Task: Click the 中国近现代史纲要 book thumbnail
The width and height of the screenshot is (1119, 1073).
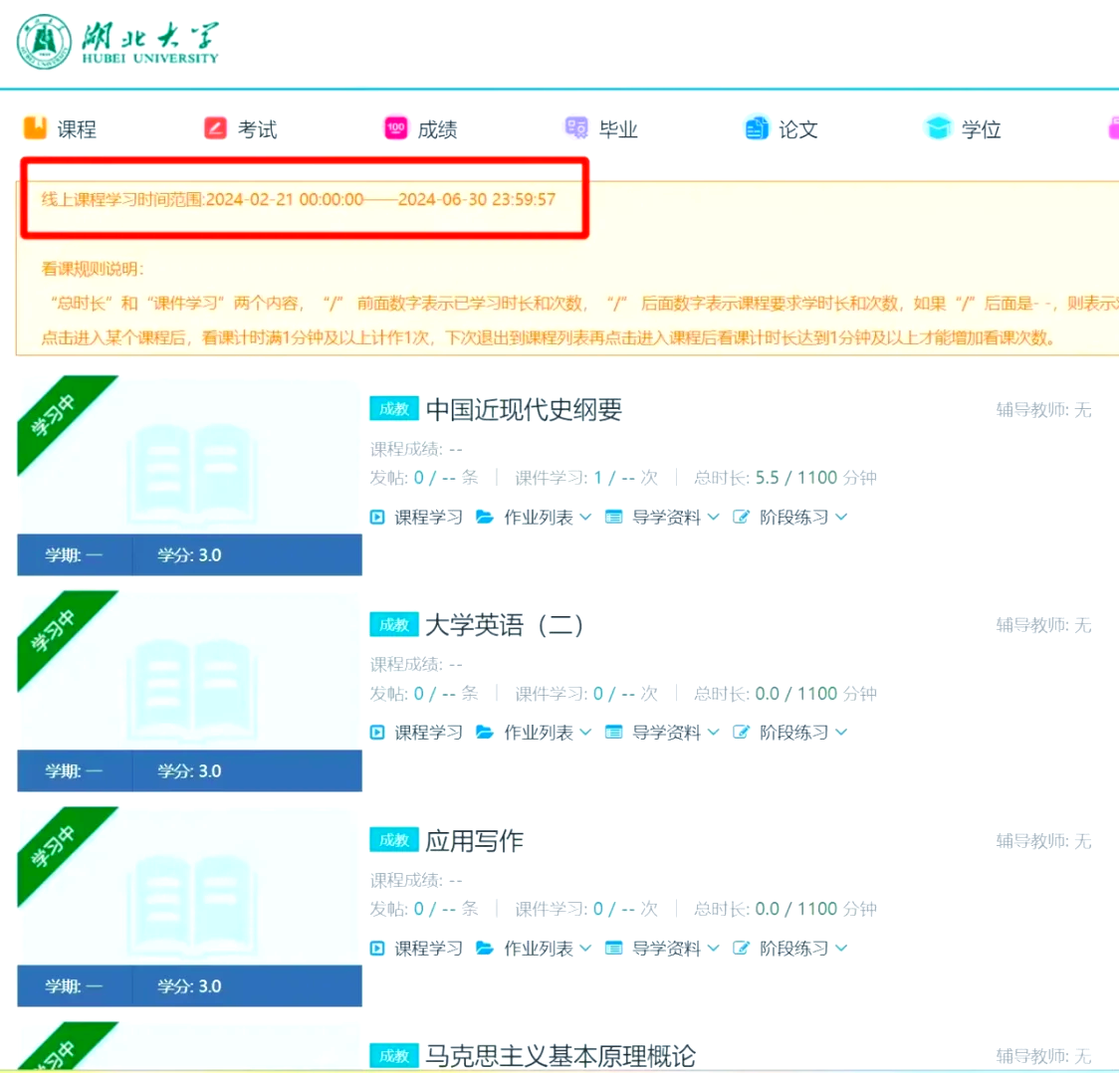Action: (x=191, y=474)
